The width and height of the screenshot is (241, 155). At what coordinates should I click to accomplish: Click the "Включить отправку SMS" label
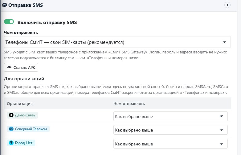click(x=47, y=23)
